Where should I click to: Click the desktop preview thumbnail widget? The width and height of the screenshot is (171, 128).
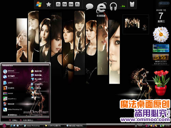pos(136,24)
